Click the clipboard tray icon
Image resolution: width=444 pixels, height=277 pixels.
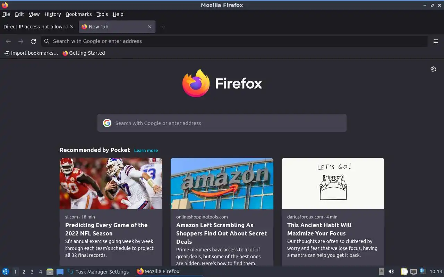[x=404, y=271]
